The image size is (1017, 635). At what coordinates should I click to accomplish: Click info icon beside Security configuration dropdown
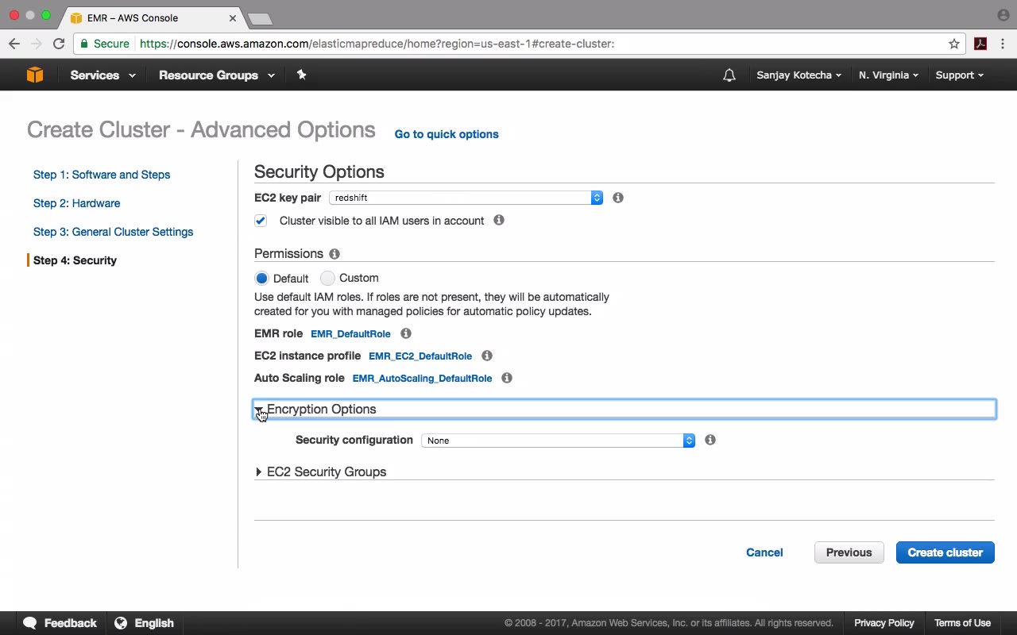710,440
